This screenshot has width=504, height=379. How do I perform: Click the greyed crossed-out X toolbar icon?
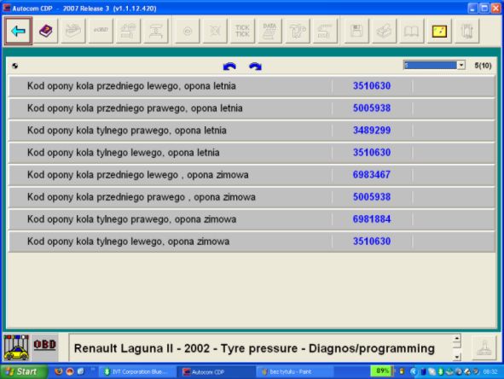click(x=215, y=31)
